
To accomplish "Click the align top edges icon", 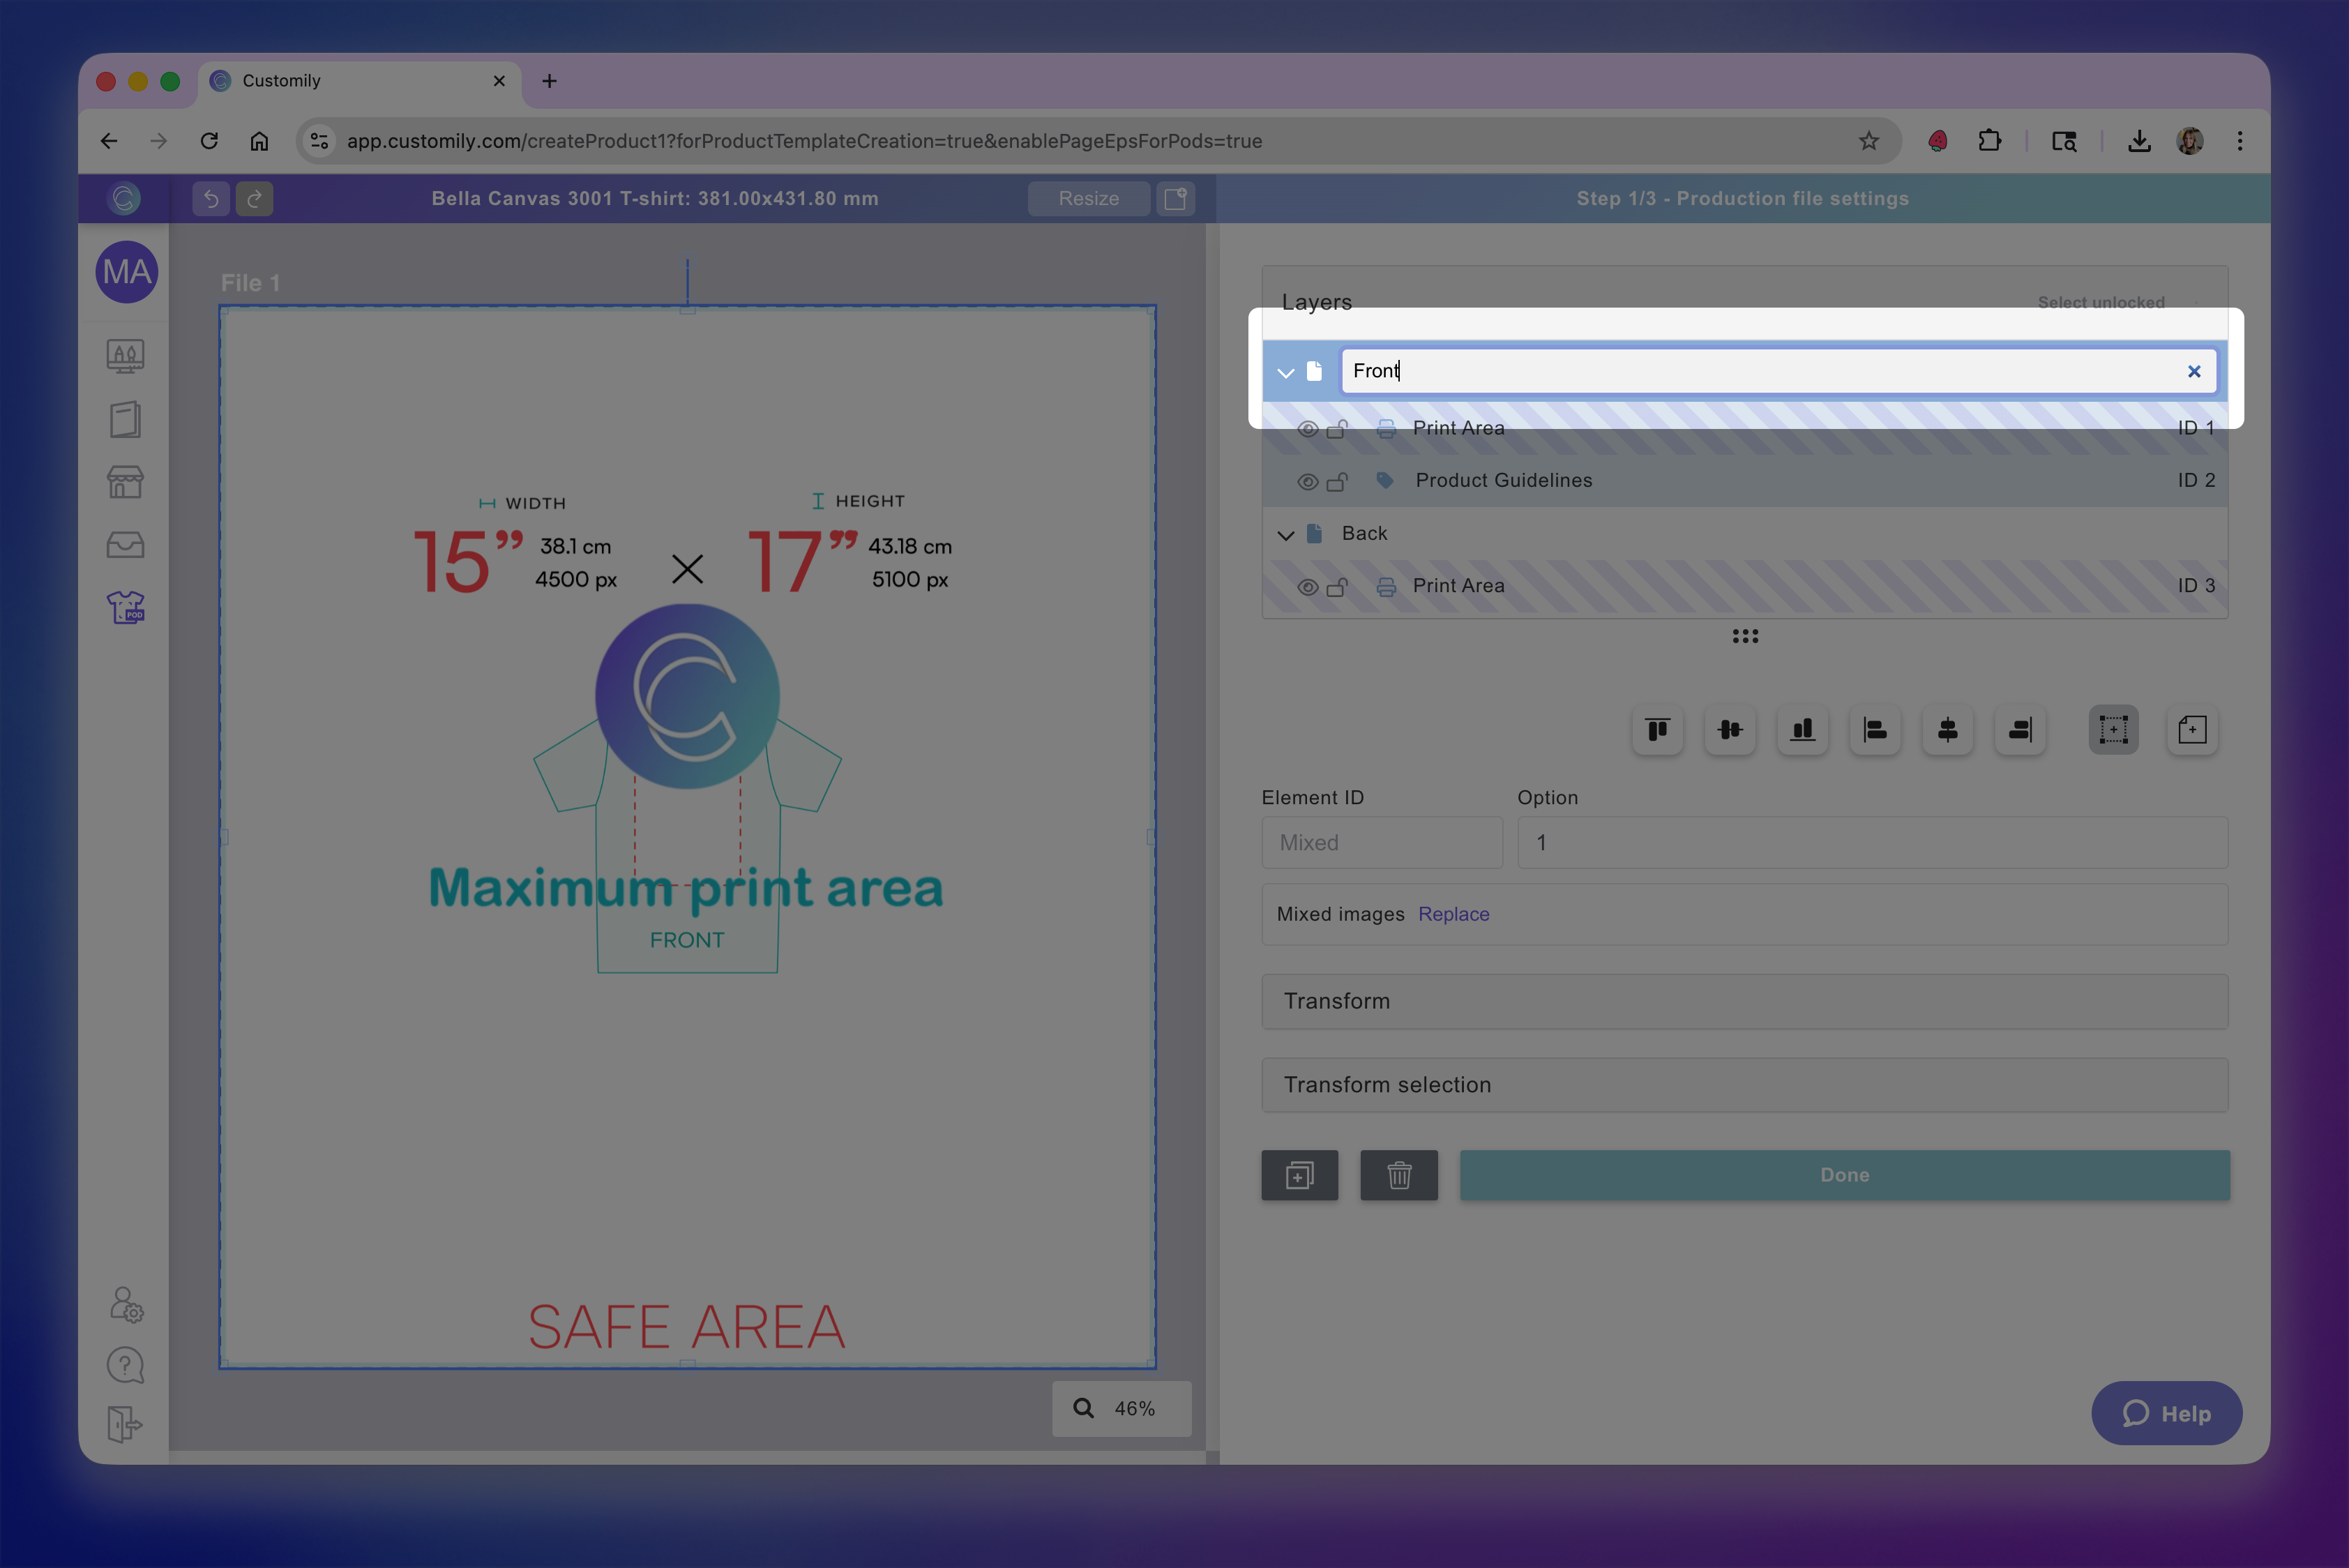I will (1657, 730).
